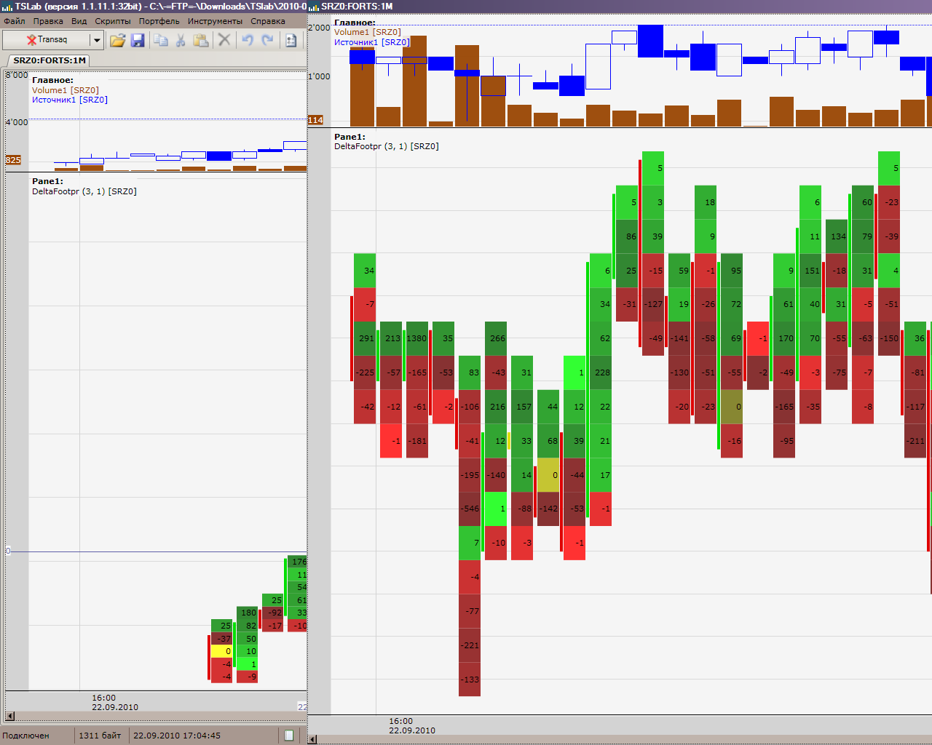Click the footprint cell showing 180 in main window
Image resolution: width=932 pixels, height=745 pixels.
point(247,613)
